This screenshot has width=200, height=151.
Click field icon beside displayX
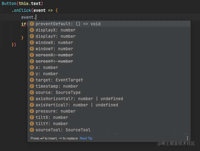click(x=32, y=30)
